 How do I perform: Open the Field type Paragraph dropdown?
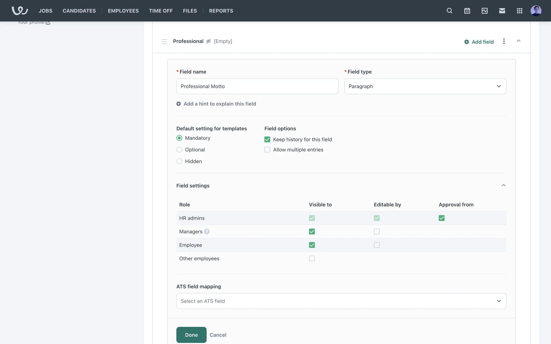425,86
